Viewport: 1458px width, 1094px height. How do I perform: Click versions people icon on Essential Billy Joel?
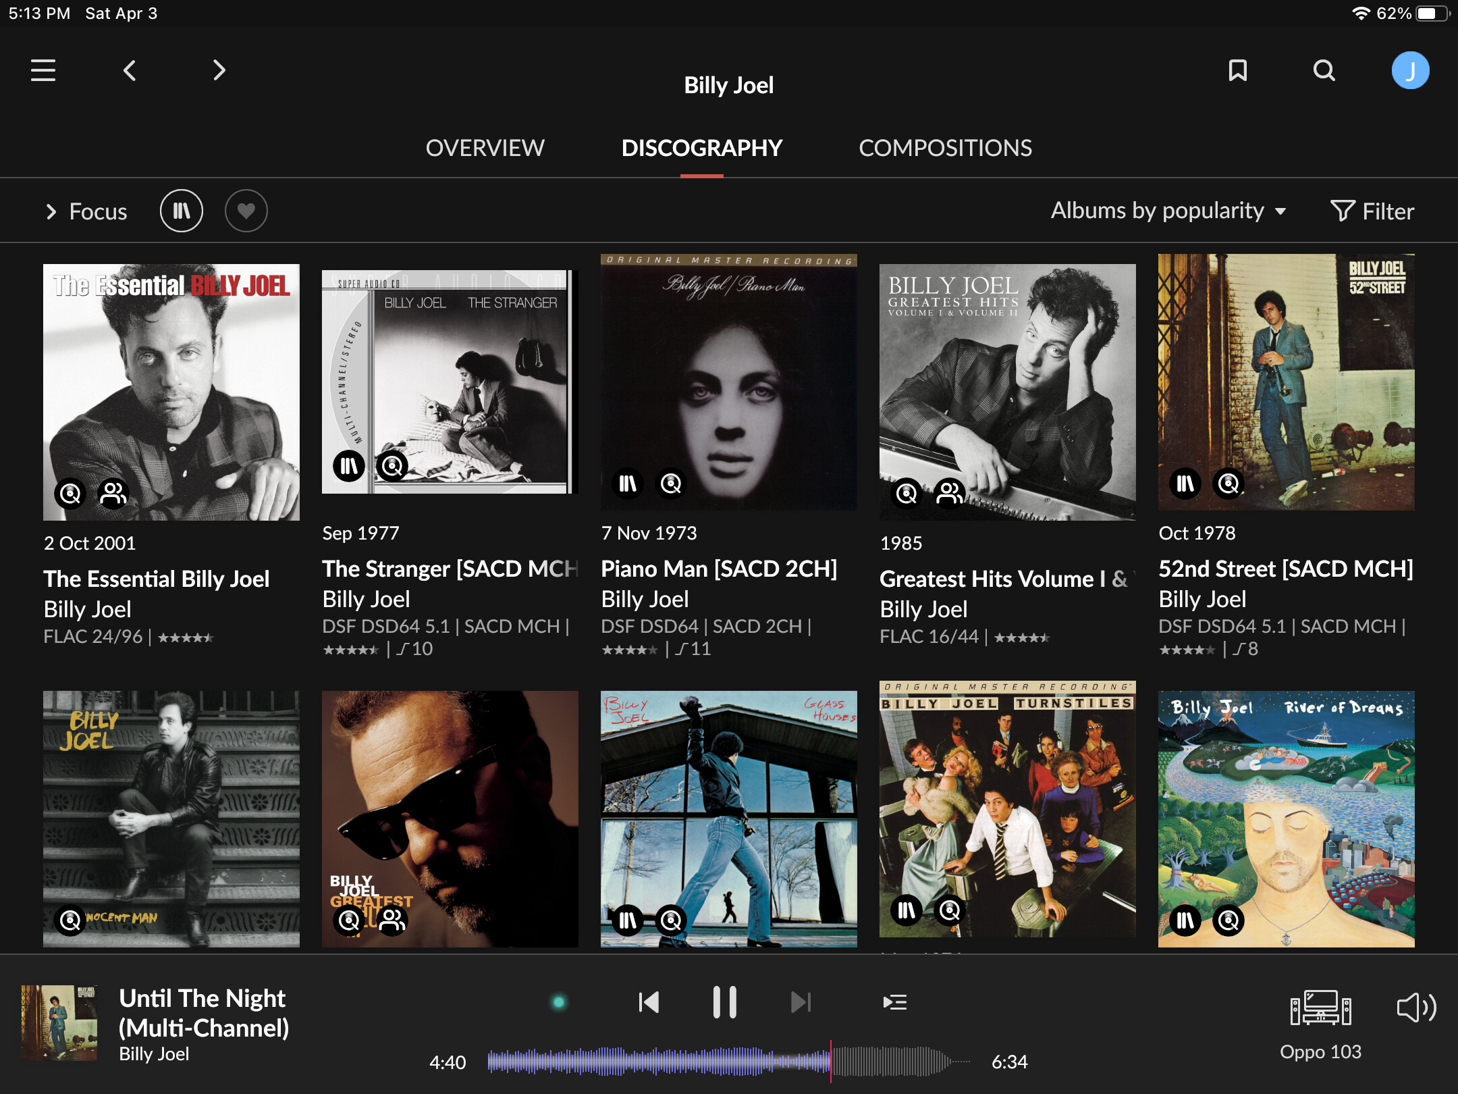coord(113,494)
